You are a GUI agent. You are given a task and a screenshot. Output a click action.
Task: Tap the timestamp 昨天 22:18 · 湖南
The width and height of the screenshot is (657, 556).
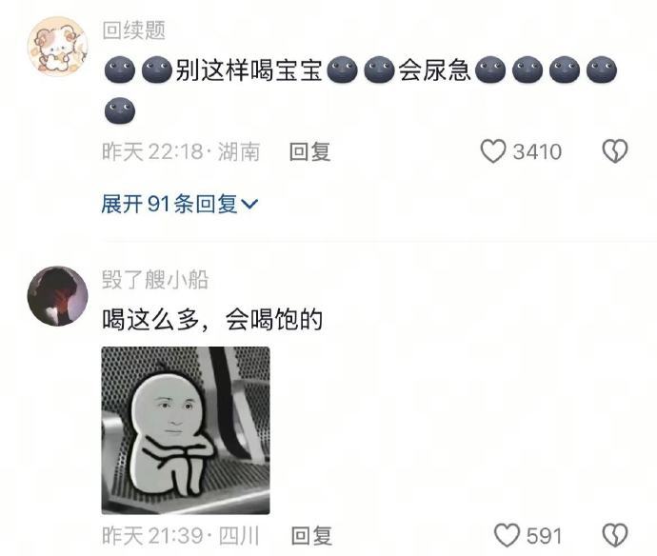tap(181, 151)
